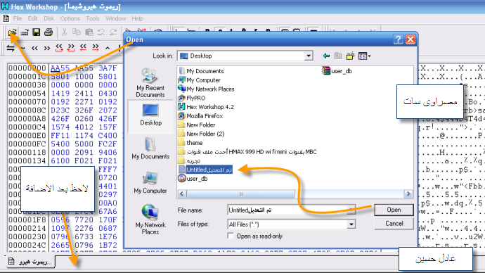Select My Computer in the places bar
Image resolution: width=485 pixels, height=273 pixels.
[150, 183]
